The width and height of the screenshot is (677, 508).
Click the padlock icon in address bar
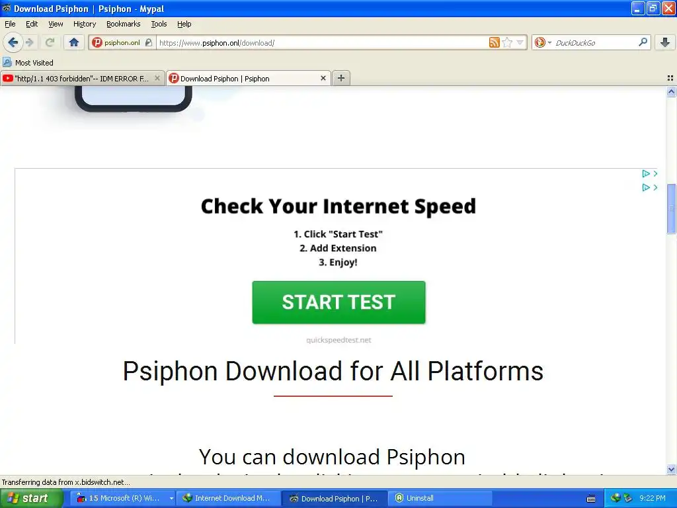pos(149,42)
